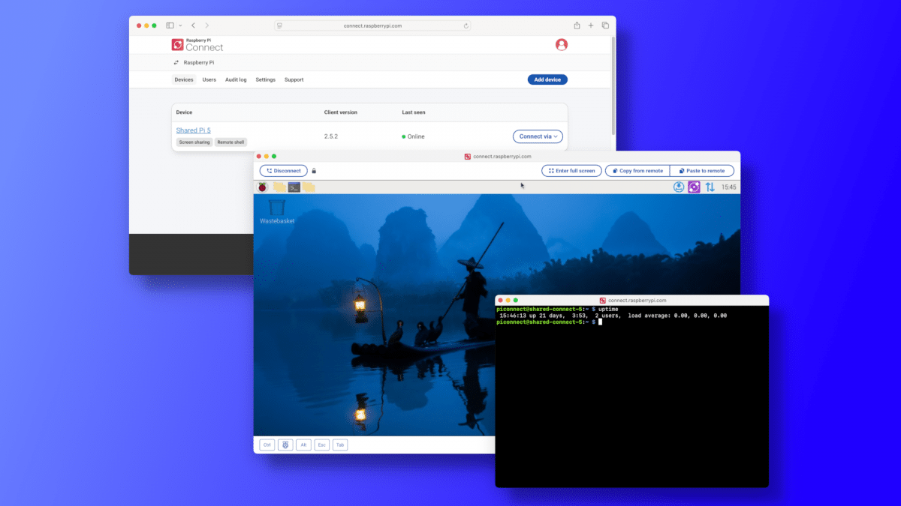Launch the Terminal from the Pi taskbar

pos(294,187)
